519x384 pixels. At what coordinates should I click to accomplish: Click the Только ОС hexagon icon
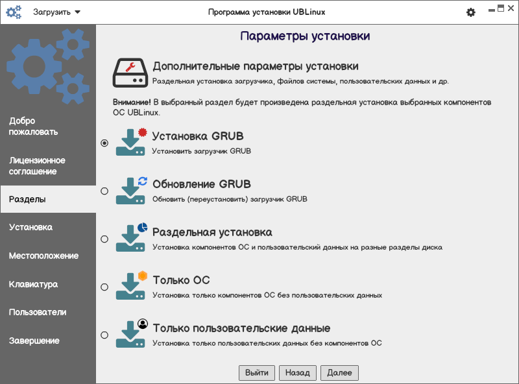143,276
